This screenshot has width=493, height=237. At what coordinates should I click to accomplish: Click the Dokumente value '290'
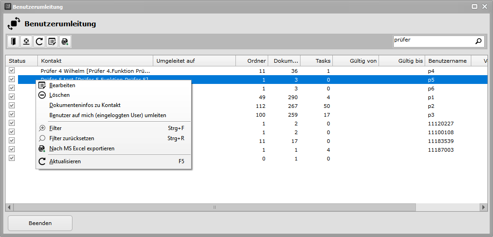pyautogui.click(x=293, y=97)
